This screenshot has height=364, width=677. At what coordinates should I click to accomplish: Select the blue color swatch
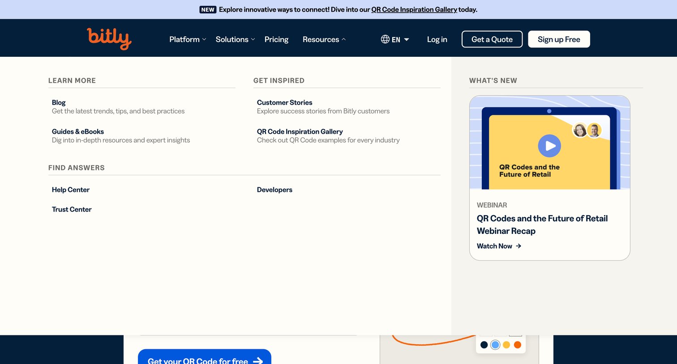coord(495,345)
